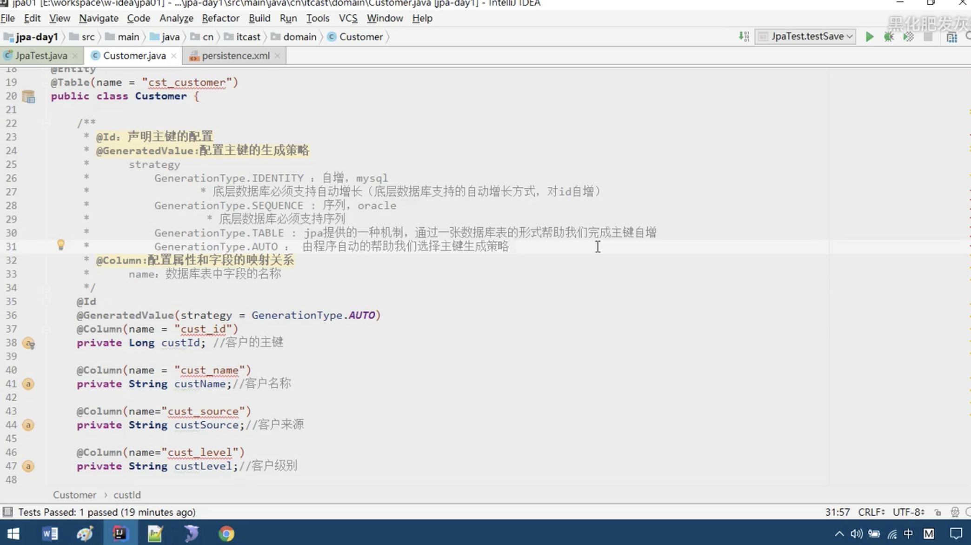Click the custName column gutter icon on line 41
Image resolution: width=971 pixels, height=545 pixels.
28,384
